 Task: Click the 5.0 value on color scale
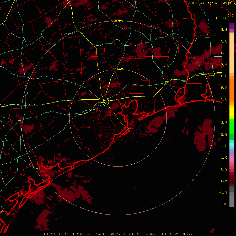click(224, 99)
